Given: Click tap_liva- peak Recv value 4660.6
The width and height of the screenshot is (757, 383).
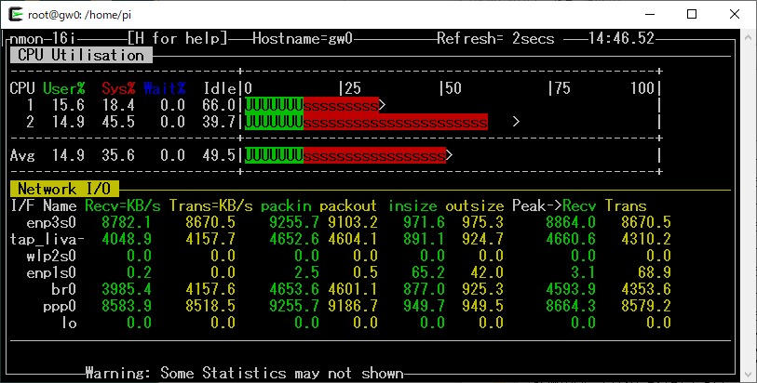Looking at the screenshot, I should (x=571, y=239).
